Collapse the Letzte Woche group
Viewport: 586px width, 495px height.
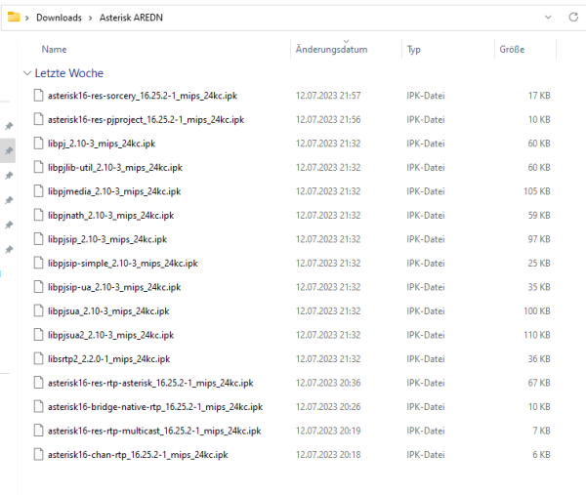click(27, 73)
